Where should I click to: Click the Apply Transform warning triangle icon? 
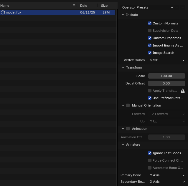coord(183,91)
